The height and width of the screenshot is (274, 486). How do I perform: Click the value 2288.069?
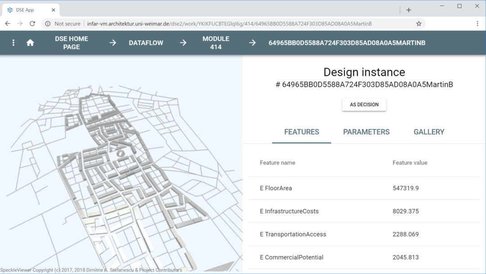[405, 234]
